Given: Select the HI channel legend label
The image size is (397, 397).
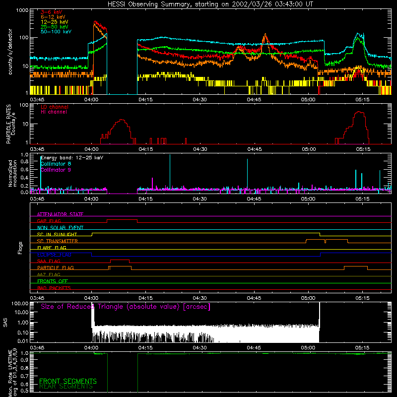Looking at the screenshot, I should click(x=54, y=112).
